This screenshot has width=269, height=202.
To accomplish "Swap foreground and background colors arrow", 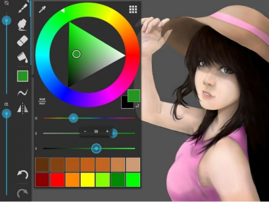I will pyautogui.click(x=137, y=106).
